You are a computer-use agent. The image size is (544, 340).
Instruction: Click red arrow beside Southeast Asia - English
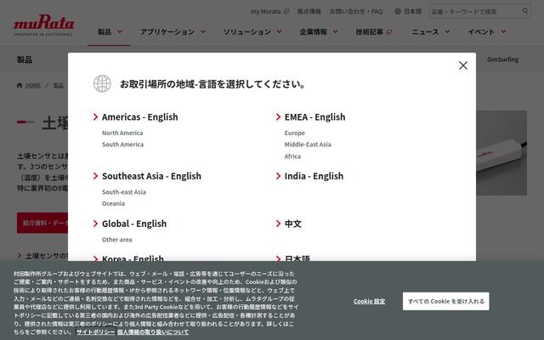tap(95, 176)
